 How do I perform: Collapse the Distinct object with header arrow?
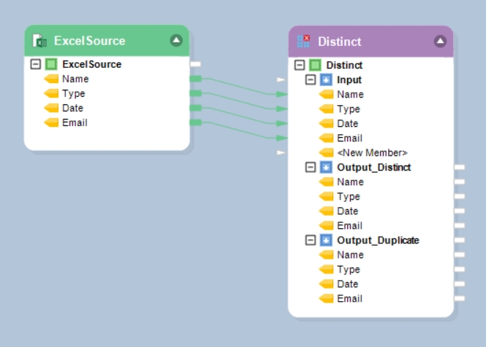440,42
